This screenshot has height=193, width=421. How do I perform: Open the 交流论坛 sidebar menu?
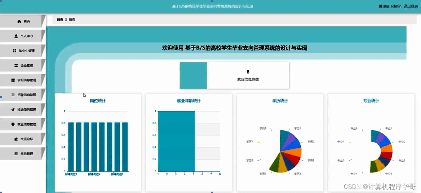[x=22, y=139]
